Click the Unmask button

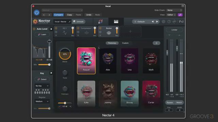click(79, 22)
